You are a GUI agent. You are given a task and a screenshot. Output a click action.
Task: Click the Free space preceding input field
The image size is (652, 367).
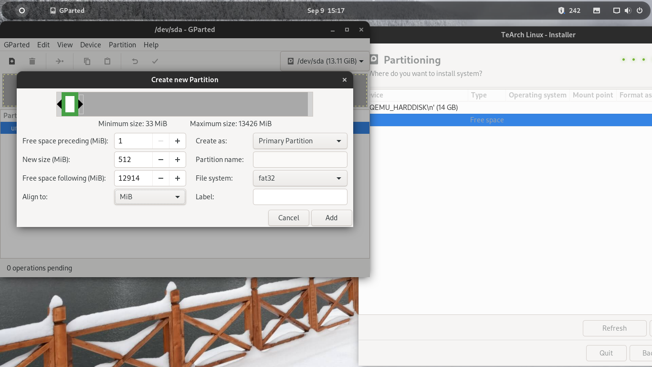[x=133, y=141]
